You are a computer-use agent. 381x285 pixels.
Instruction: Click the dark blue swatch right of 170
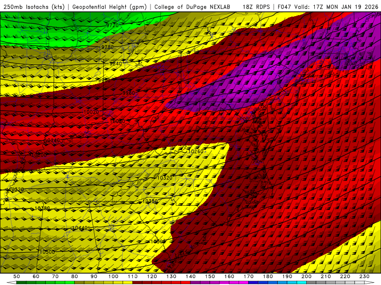[253, 283]
